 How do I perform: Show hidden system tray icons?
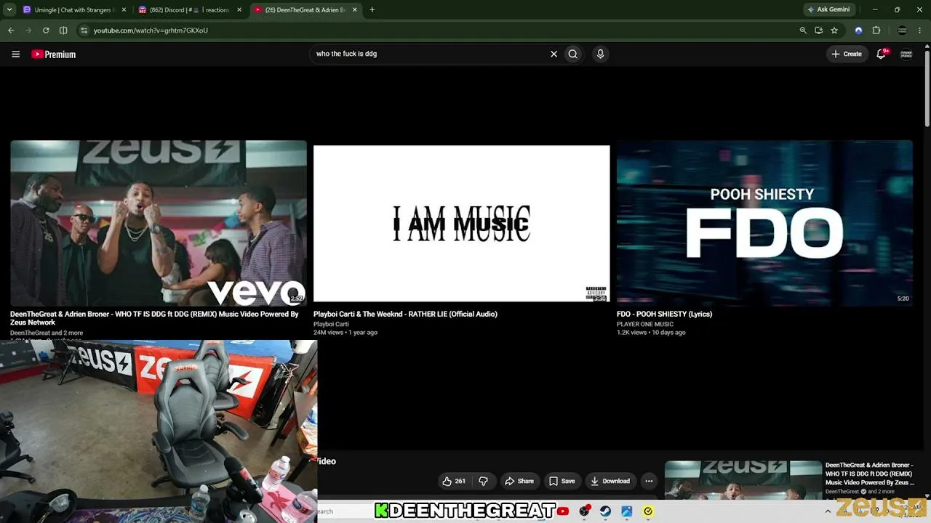828,511
